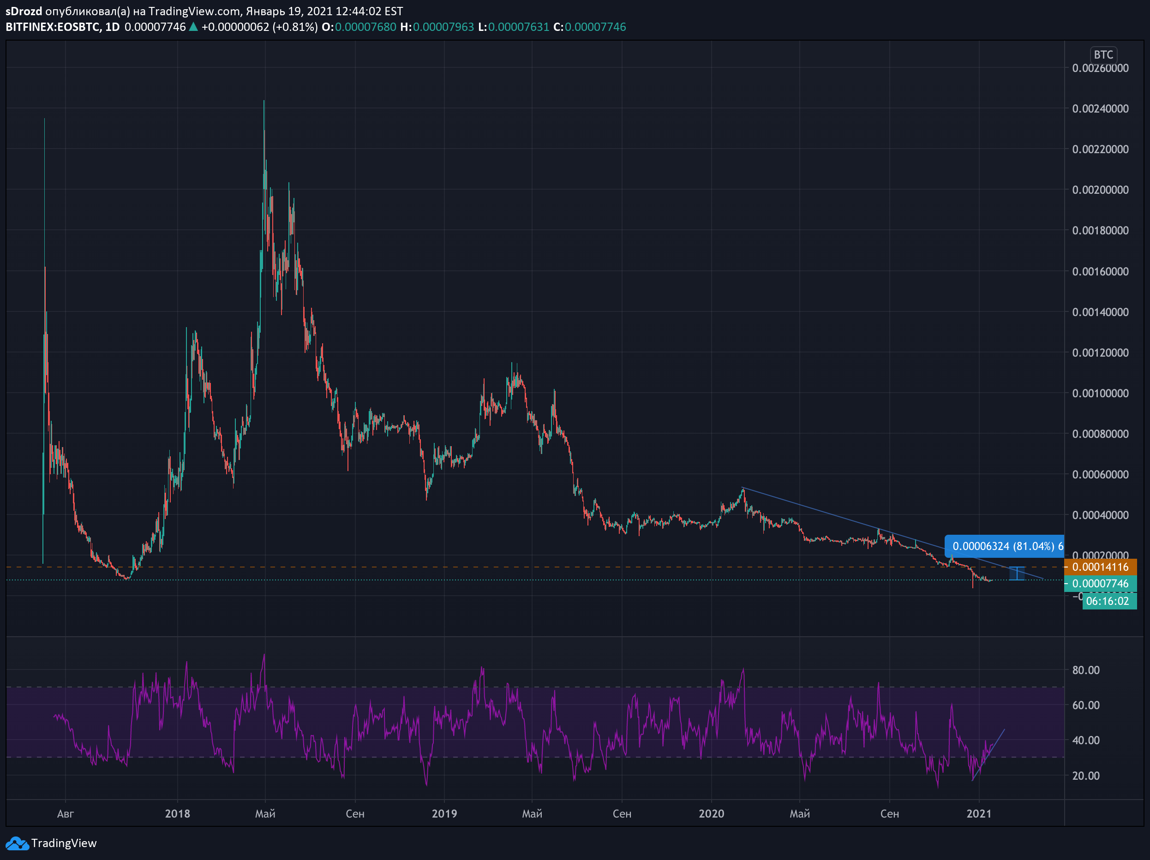Click the 1D interval label

pyautogui.click(x=112, y=27)
